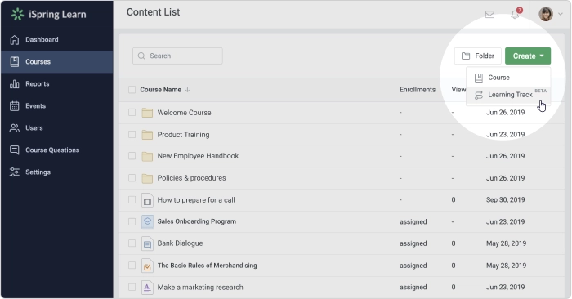Click inside the Search input field
The height and width of the screenshot is (299, 572).
[x=177, y=56]
